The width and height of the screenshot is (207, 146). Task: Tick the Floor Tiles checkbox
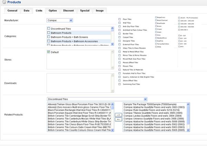[x=119, y=19]
